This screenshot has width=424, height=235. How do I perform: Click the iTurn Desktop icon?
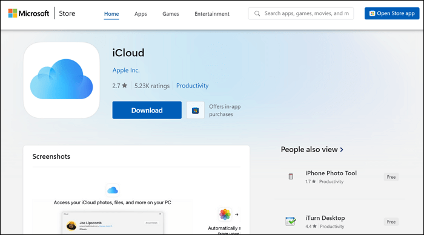290,221
